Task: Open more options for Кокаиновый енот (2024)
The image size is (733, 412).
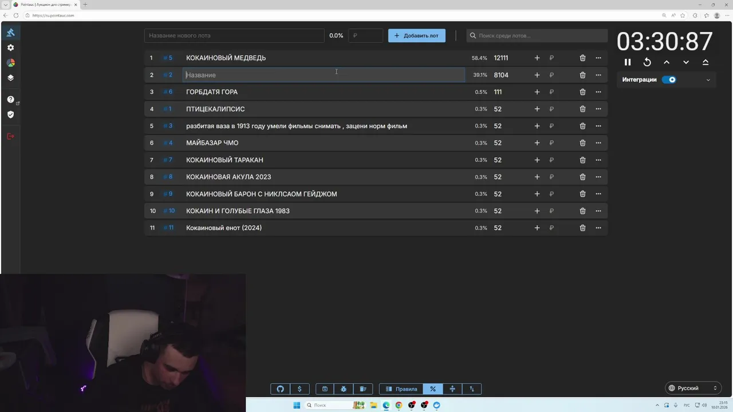Action: pyautogui.click(x=598, y=228)
